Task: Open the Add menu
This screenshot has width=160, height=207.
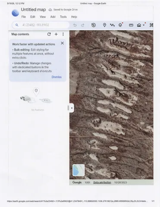Action: coord(53,17)
